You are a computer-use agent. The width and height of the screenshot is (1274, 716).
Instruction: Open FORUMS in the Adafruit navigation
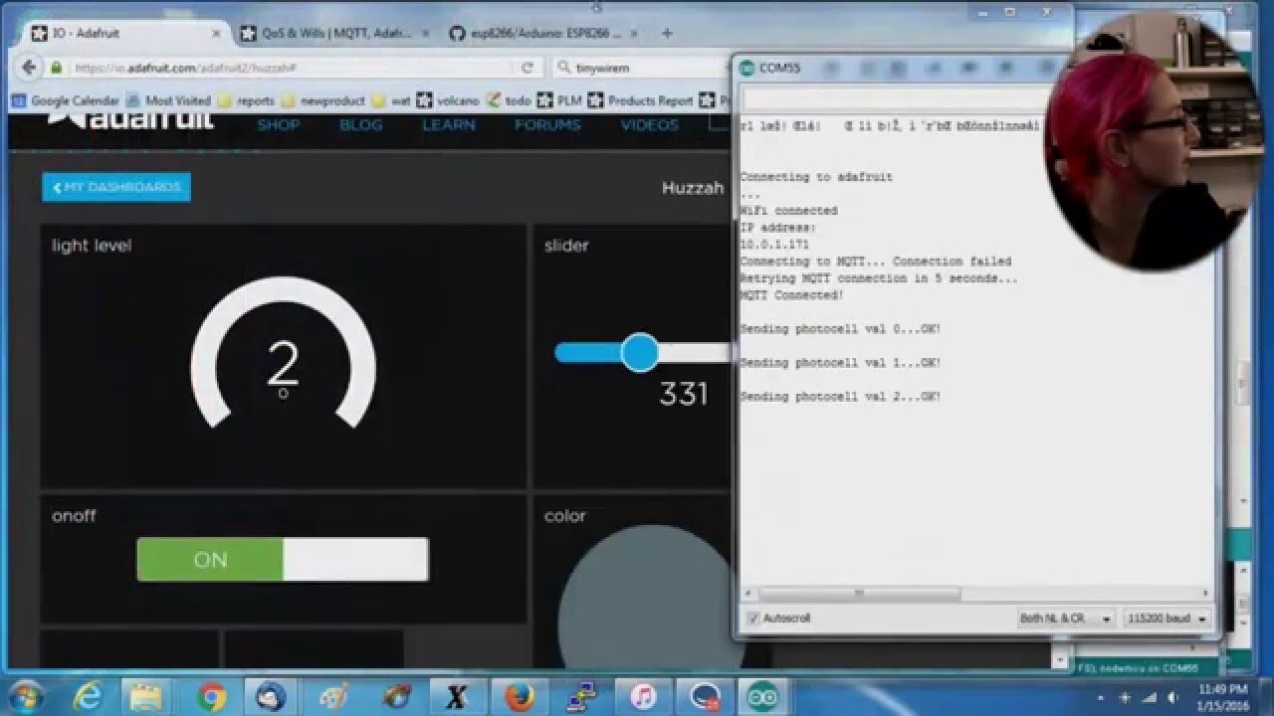pos(547,124)
